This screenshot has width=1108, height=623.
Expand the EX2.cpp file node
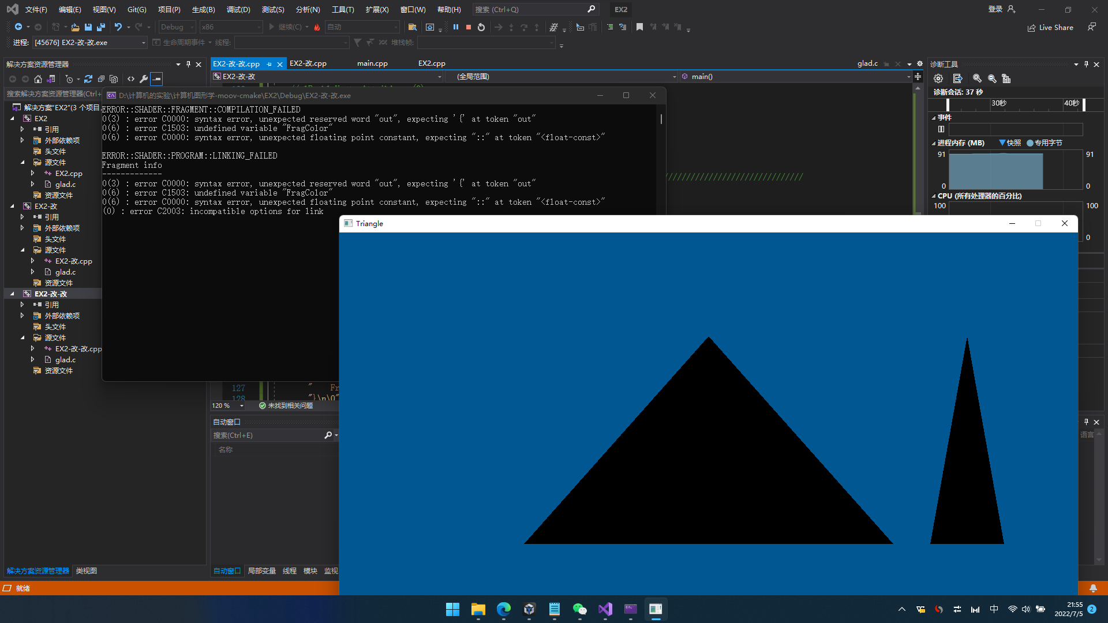[33, 173]
